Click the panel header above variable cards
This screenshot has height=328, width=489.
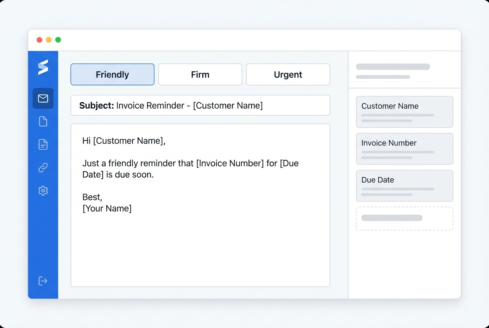pyautogui.click(x=404, y=71)
